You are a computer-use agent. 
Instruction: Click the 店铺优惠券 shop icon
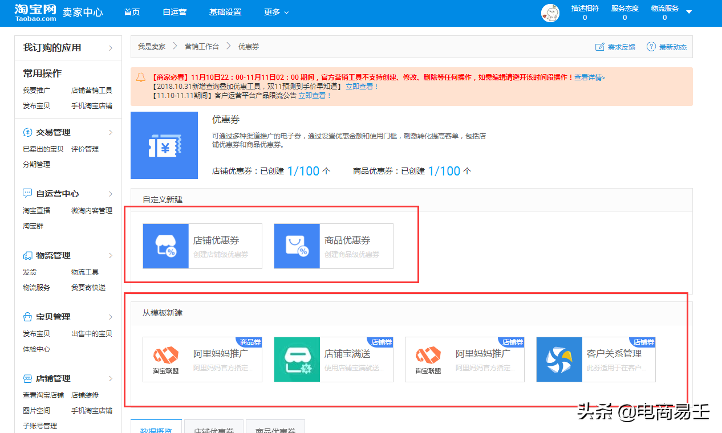[x=165, y=246]
